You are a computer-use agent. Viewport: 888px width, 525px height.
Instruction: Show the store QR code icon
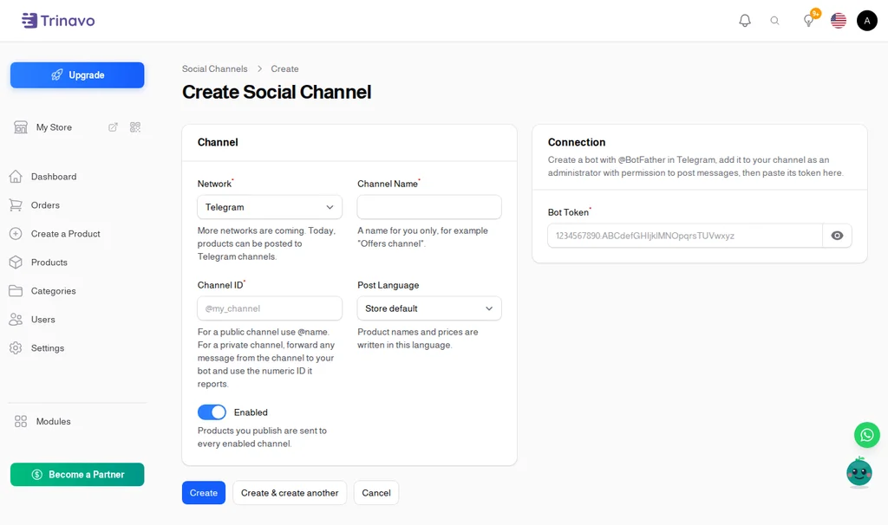pos(134,127)
